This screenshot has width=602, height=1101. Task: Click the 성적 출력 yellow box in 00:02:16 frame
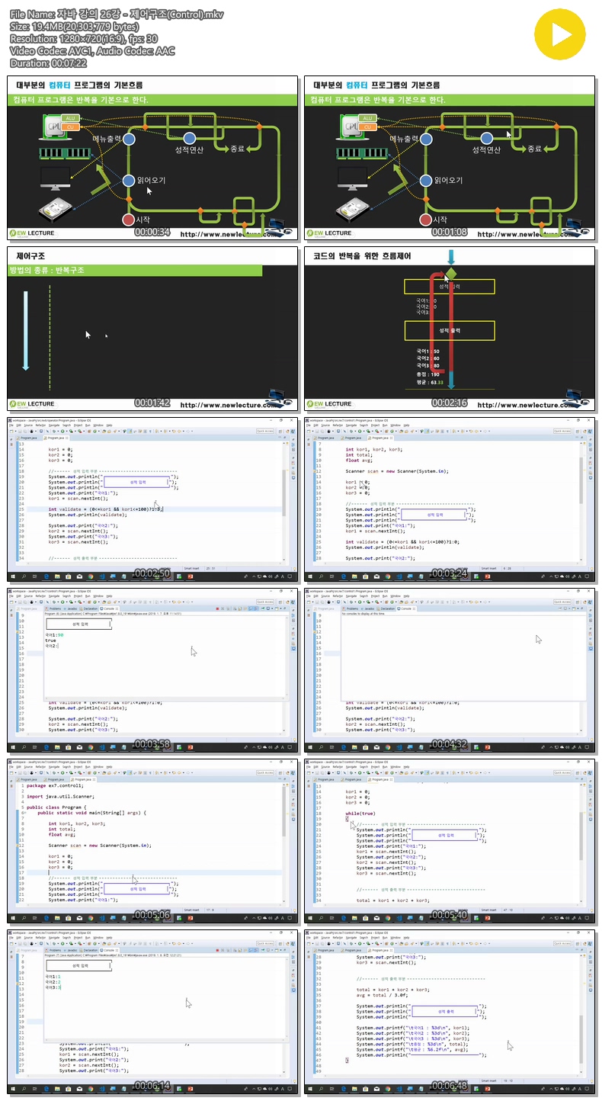[x=450, y=330]
